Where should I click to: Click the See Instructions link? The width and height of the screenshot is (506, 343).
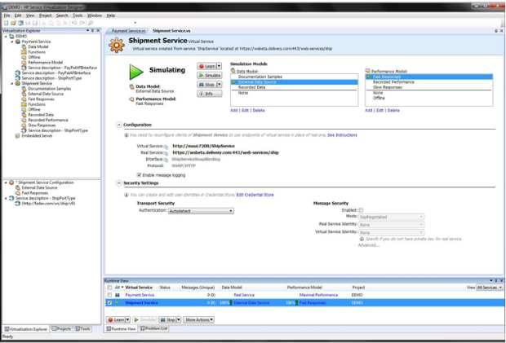342,135
